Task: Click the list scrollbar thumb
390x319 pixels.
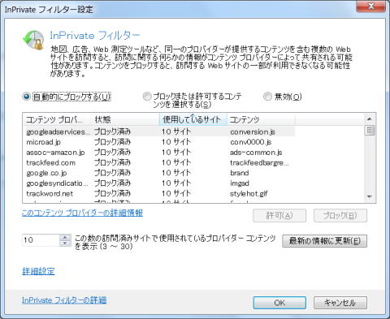Action: (370, 130)
